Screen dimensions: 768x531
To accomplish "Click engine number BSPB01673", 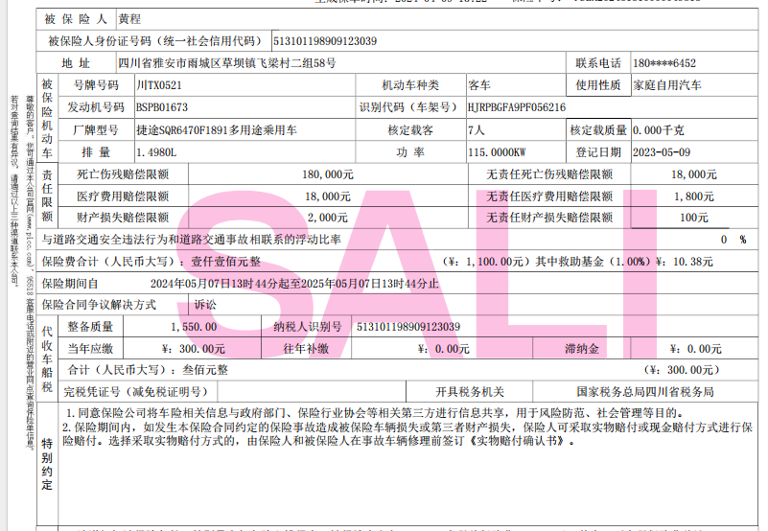I will [x=162, y=107].
